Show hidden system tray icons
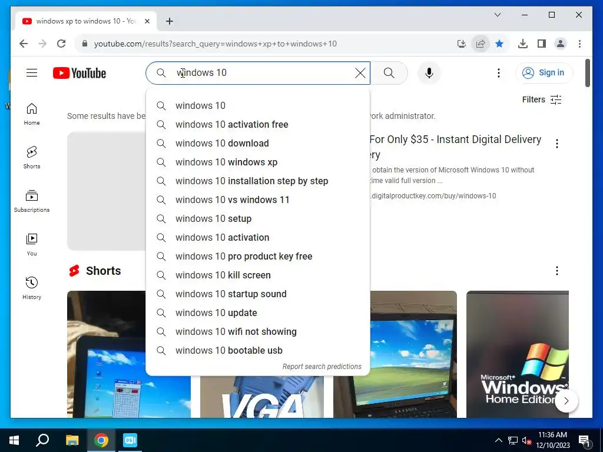This screenshot has height=452, width=603. point(498,440)
